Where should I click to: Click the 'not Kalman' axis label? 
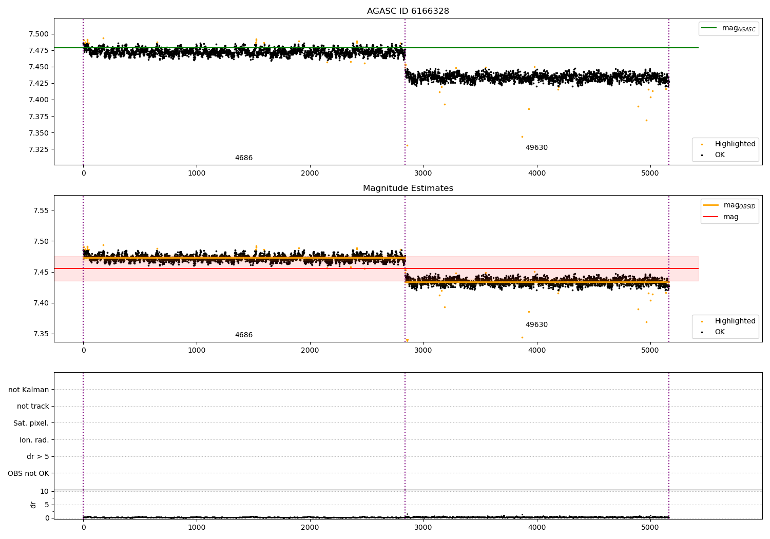click(x=29, y=390)
